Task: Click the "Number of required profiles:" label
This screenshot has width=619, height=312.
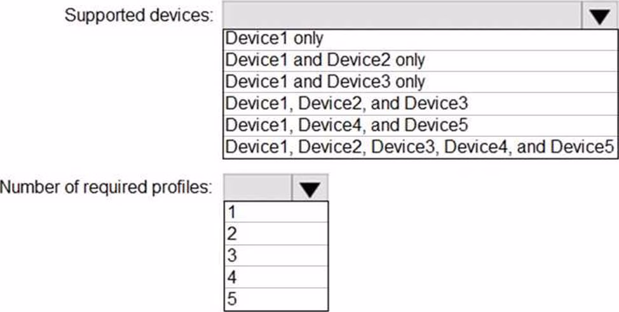Action: [105, 188]
